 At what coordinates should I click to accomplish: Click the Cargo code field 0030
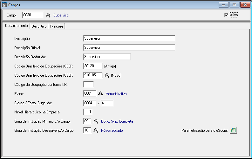point(33,15)
